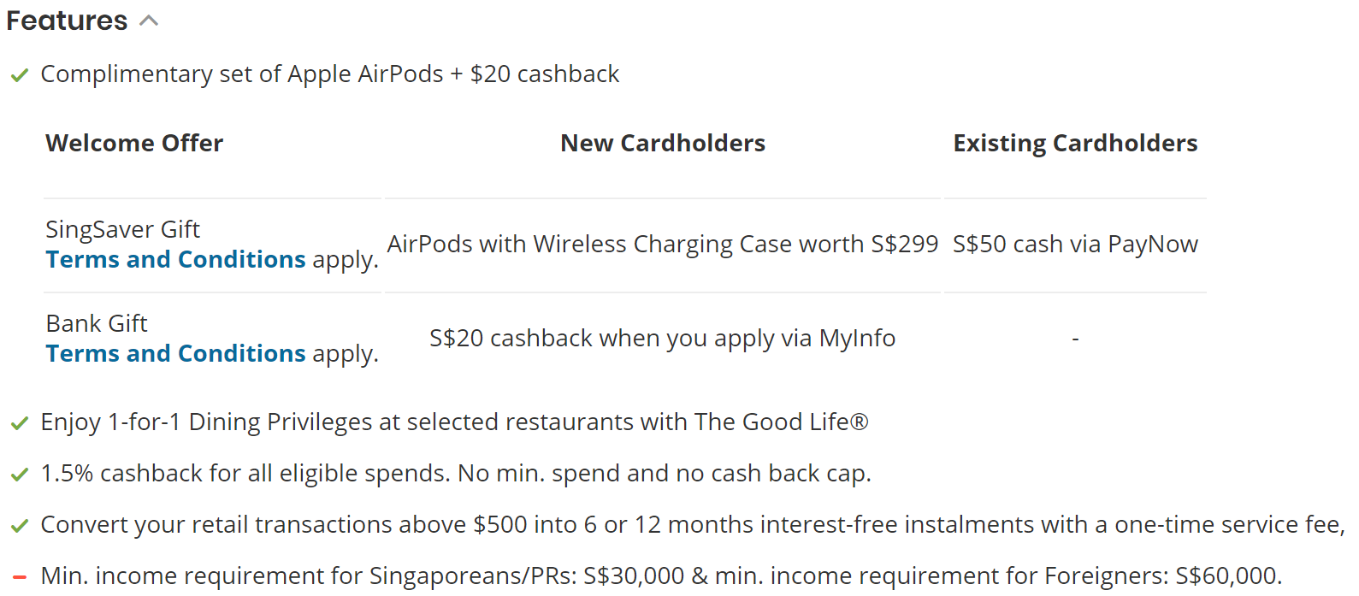This screenshot has width=1359, height=596.
Task: Click the 1-for-1 Dining Privileges feature text
Action: click(454, 422)
